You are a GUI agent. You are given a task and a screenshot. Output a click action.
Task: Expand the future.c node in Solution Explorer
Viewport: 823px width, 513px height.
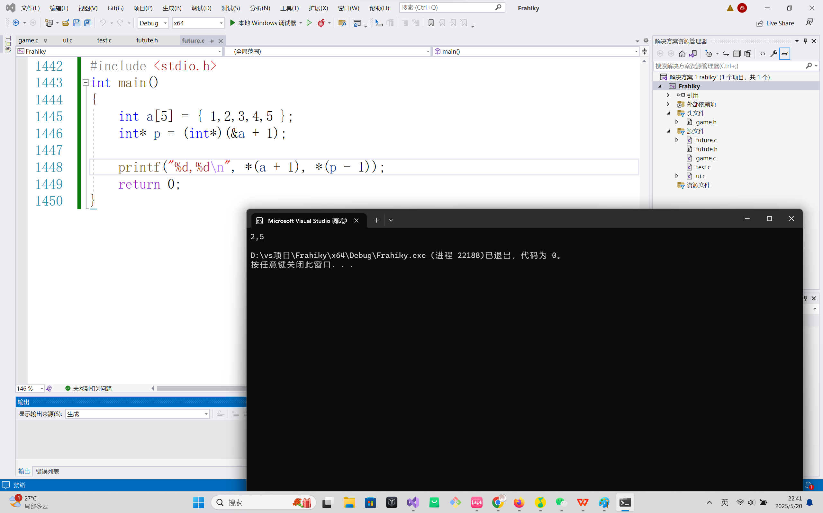(x=677, y=140)
